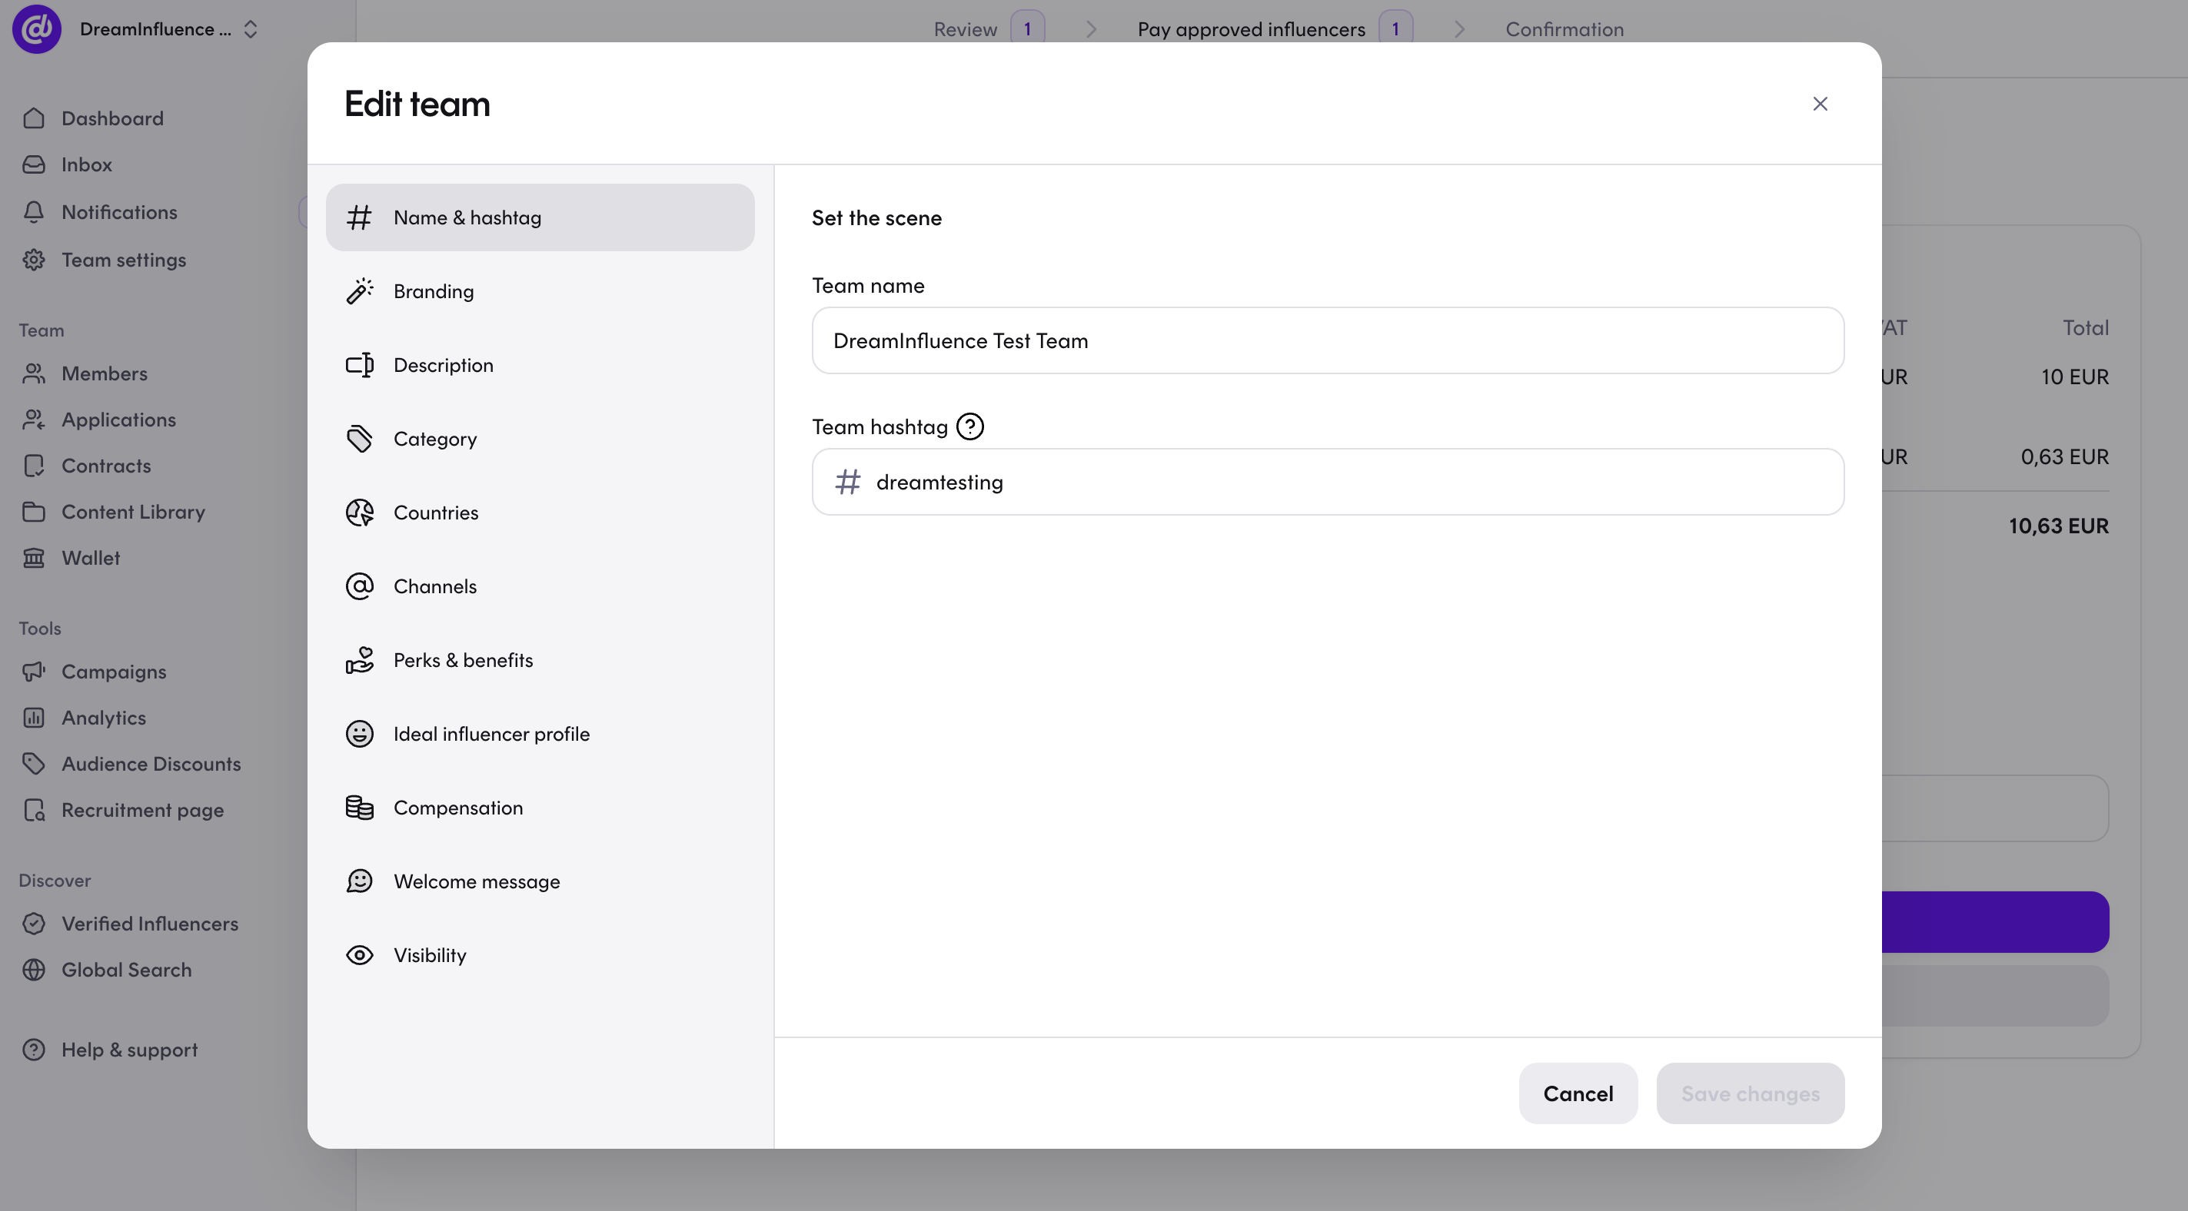
Task: Open the Visibility section
Action: (540, 955)
